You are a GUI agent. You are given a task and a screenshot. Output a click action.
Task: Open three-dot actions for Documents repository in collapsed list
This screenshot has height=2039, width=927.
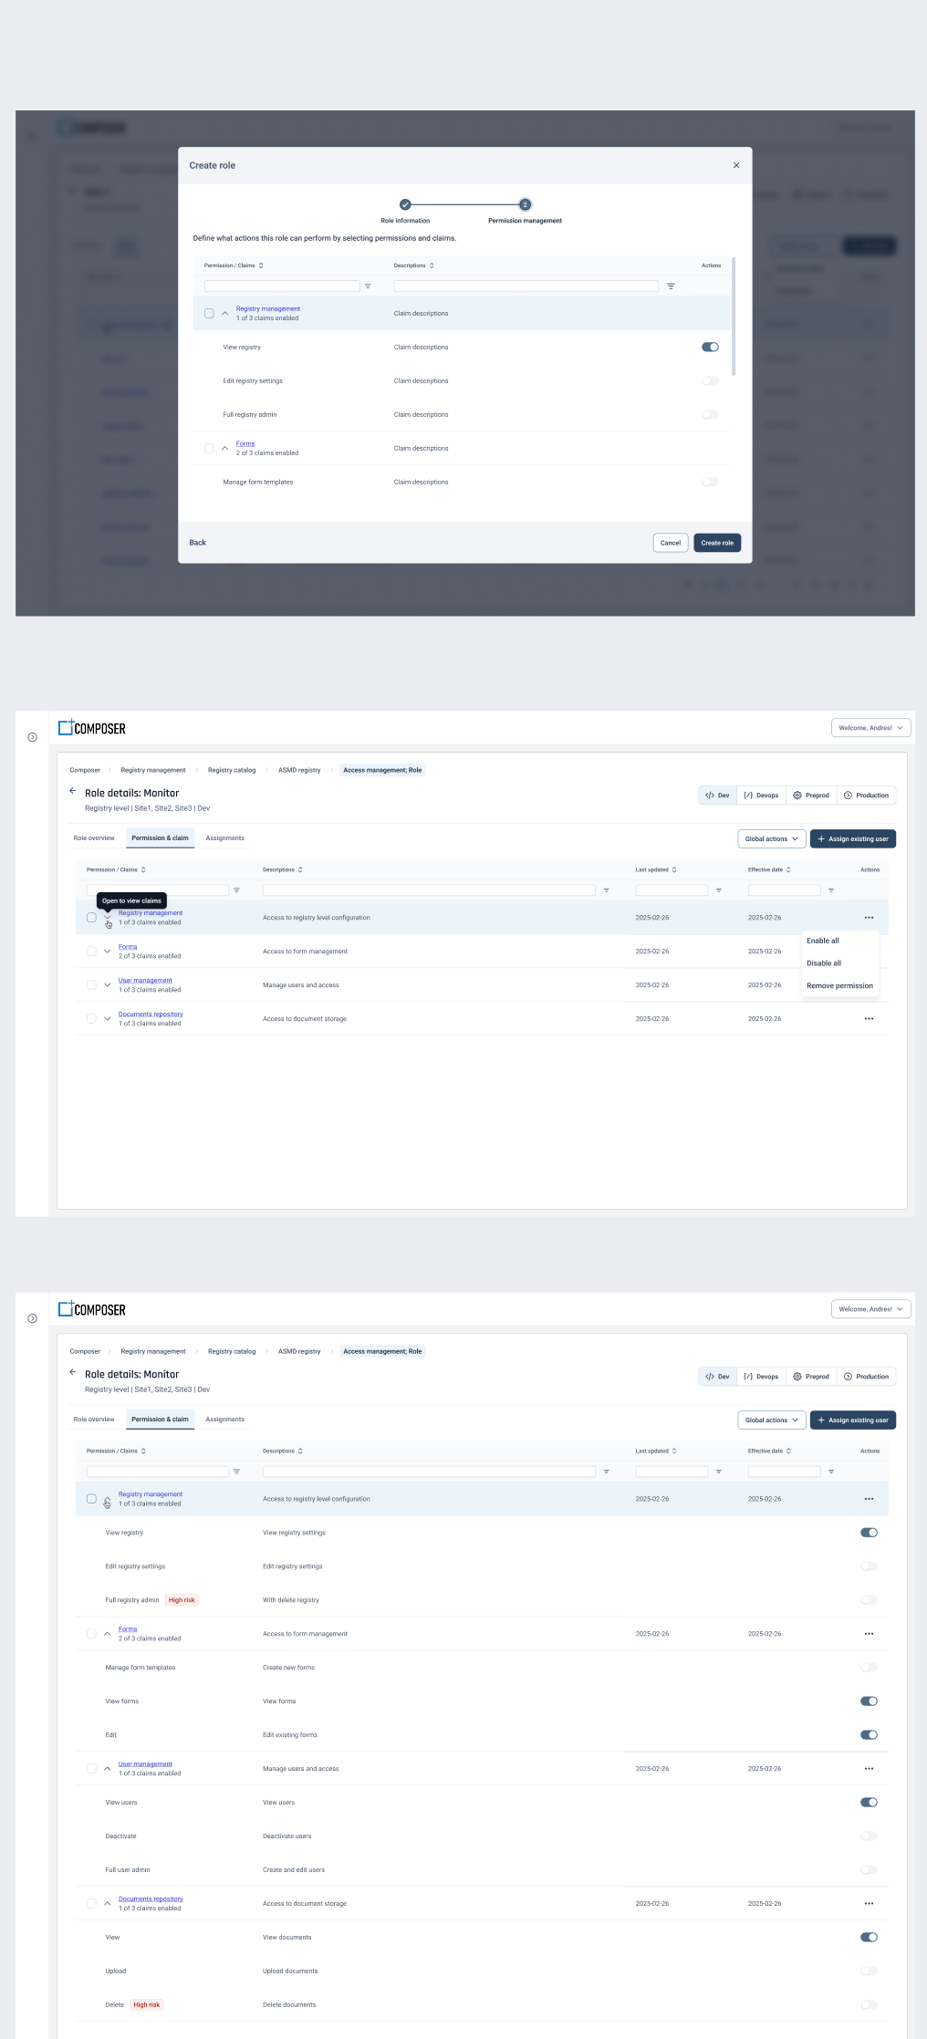point(869,1019)
